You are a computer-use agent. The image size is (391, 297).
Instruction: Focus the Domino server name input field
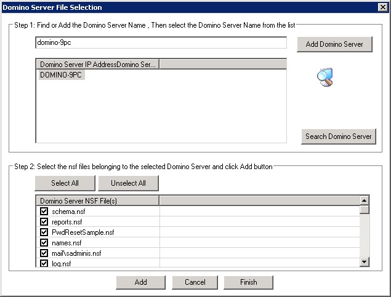[161, 42]
